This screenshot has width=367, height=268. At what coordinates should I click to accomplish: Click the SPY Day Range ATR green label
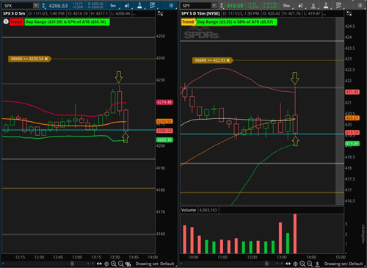[236, 22]
